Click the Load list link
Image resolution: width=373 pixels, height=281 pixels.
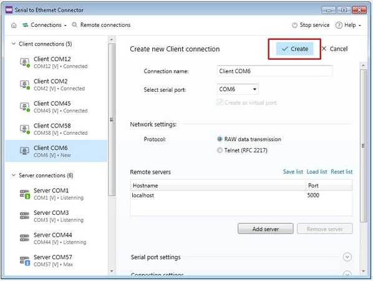click(317, 172)
